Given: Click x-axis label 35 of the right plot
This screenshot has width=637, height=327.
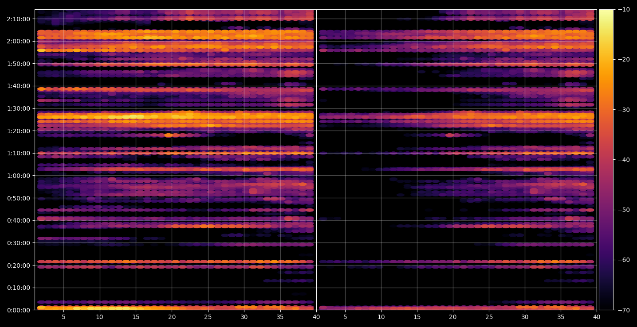Looking at the screenshot, I should coord(561,317).
